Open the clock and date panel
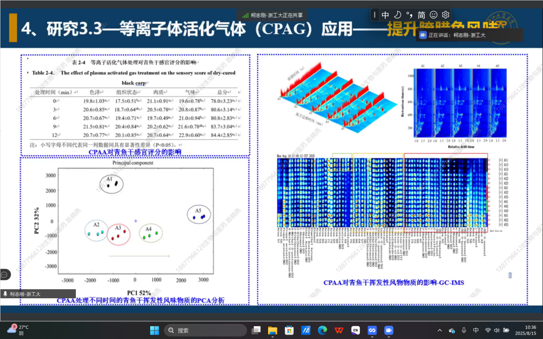 click(x=525, y=330)
